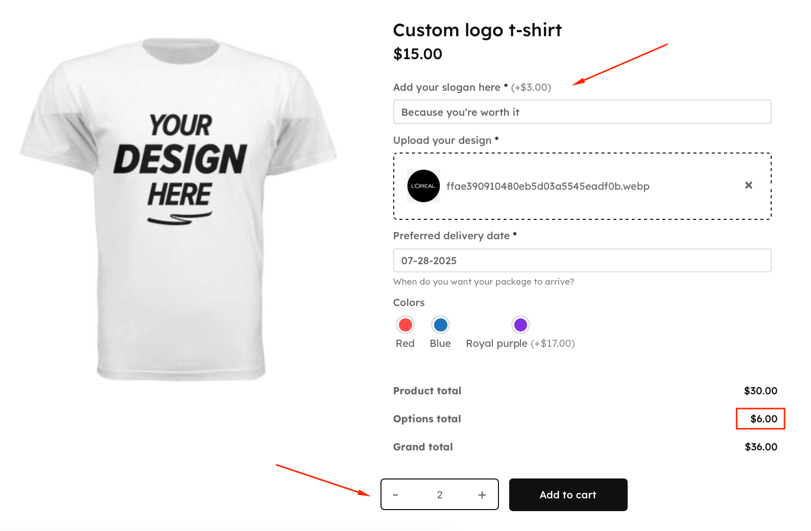Decrease quantity with the minus button
811x531 pixels.
click(395, 495)
